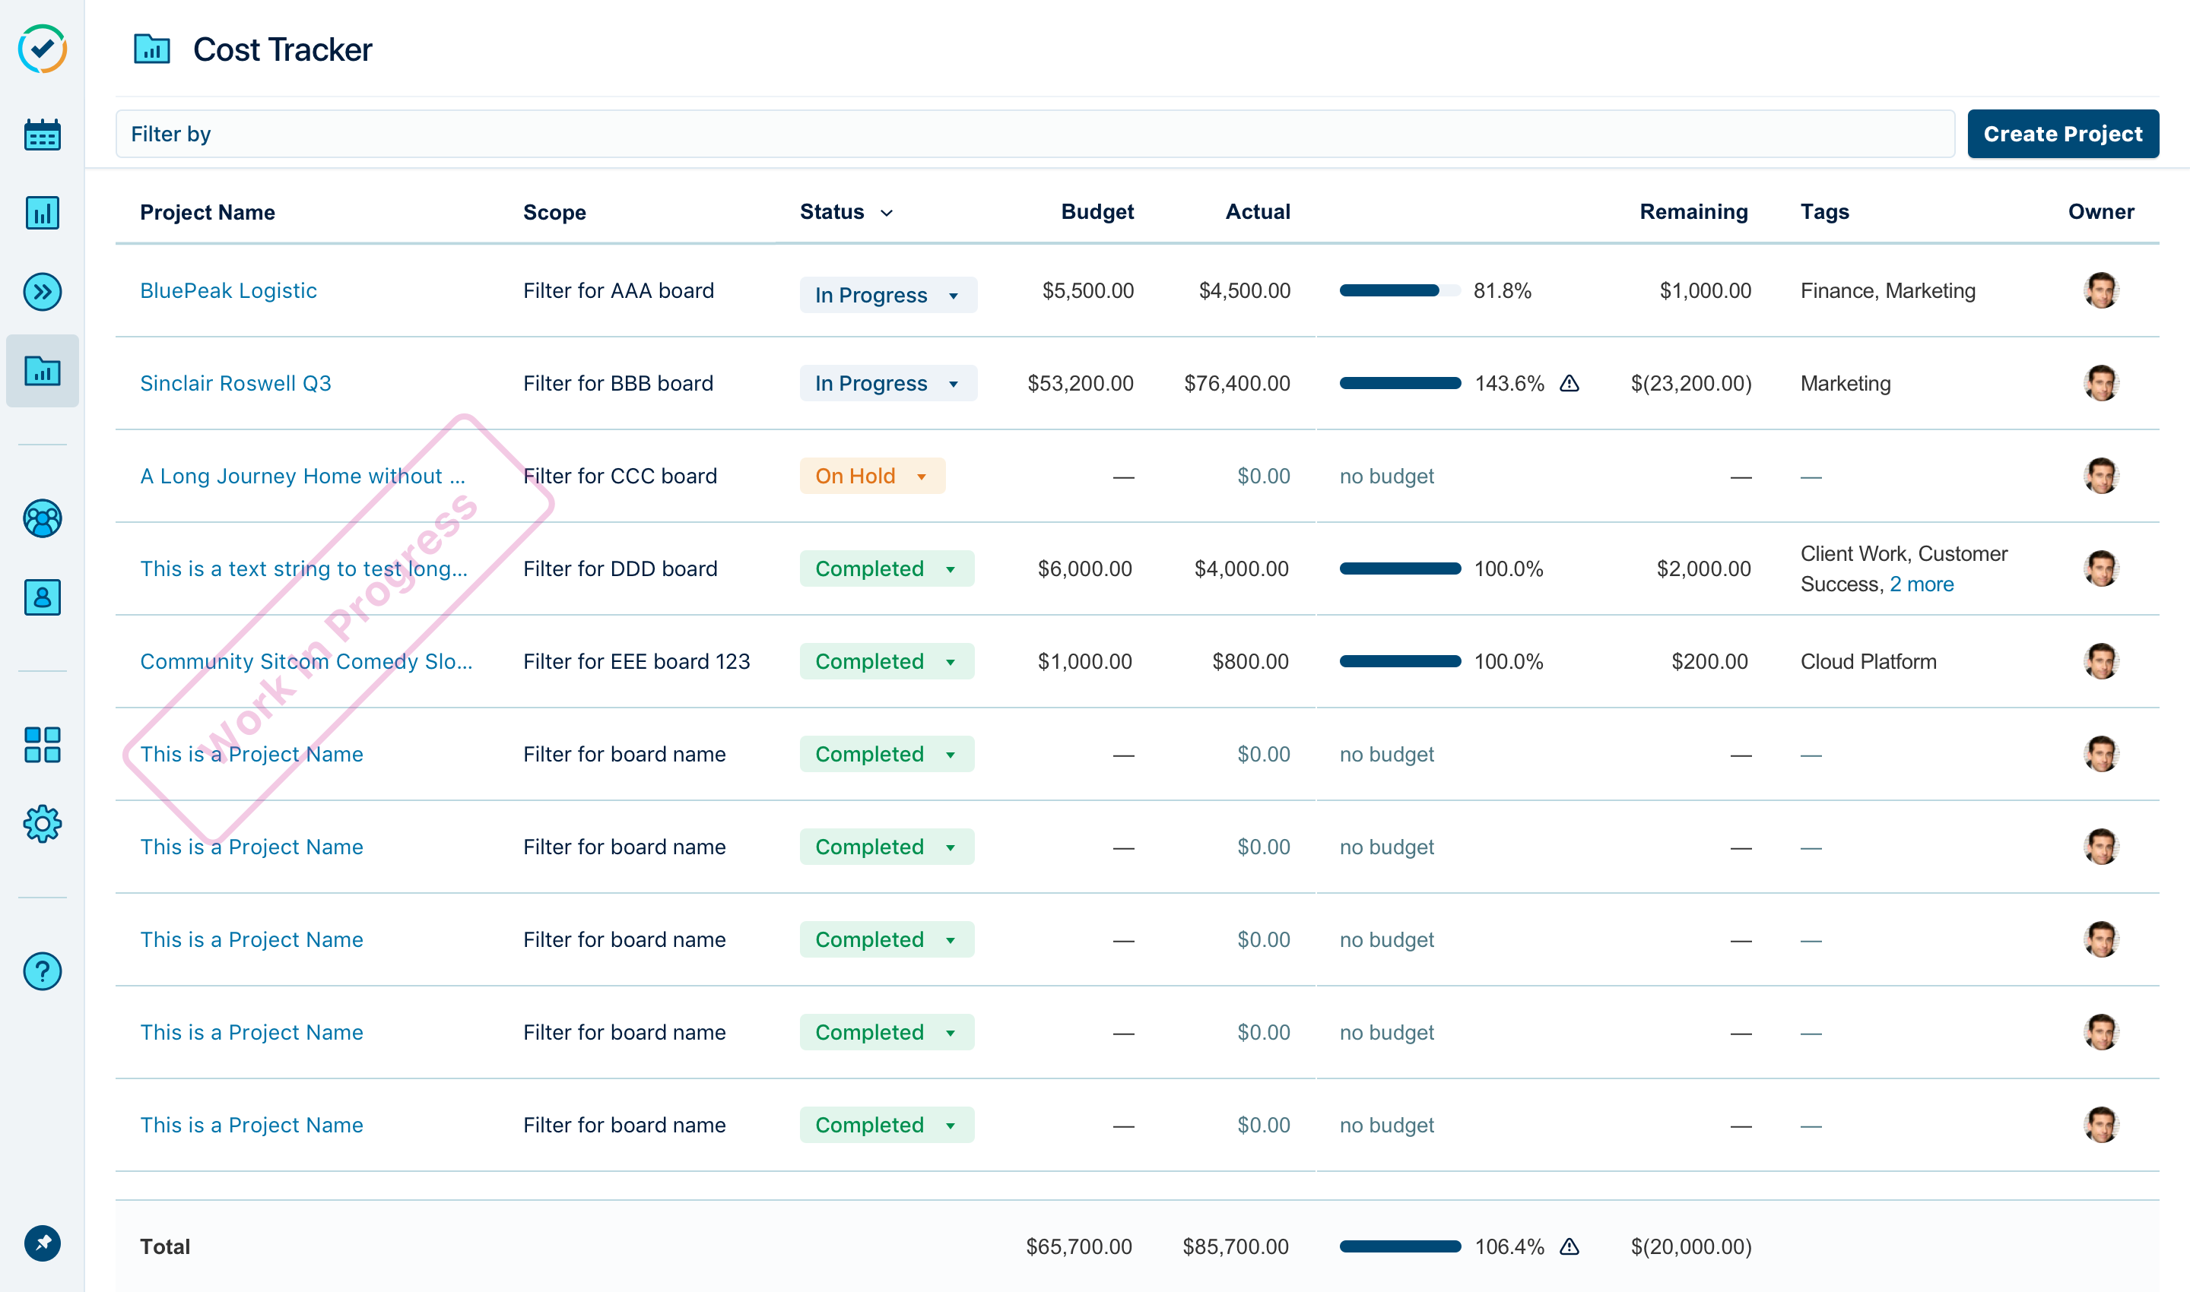The width and height of the screenshot is (2190, 1292).
Task: Click the double-arrow fast-forward sidebar icon
Action: tap(42, 292)
